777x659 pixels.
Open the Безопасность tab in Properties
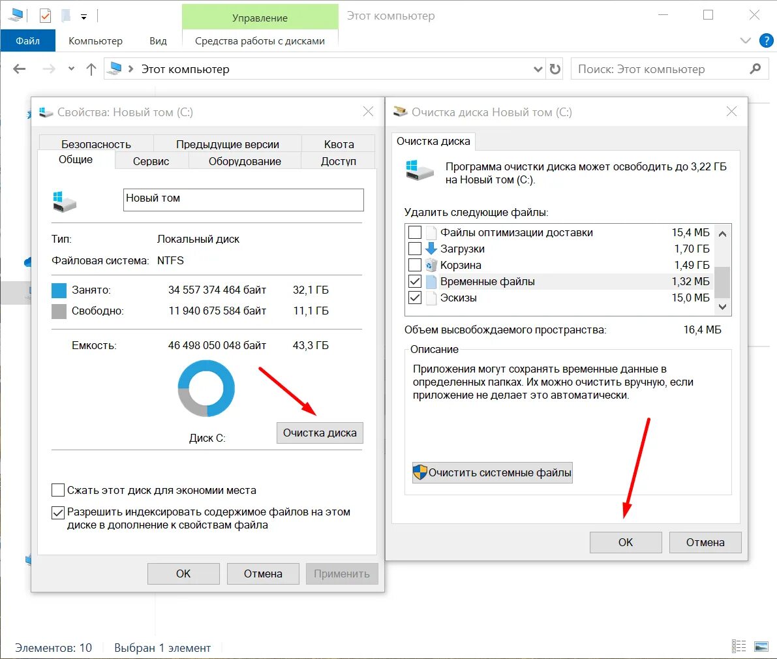[96, 144]
